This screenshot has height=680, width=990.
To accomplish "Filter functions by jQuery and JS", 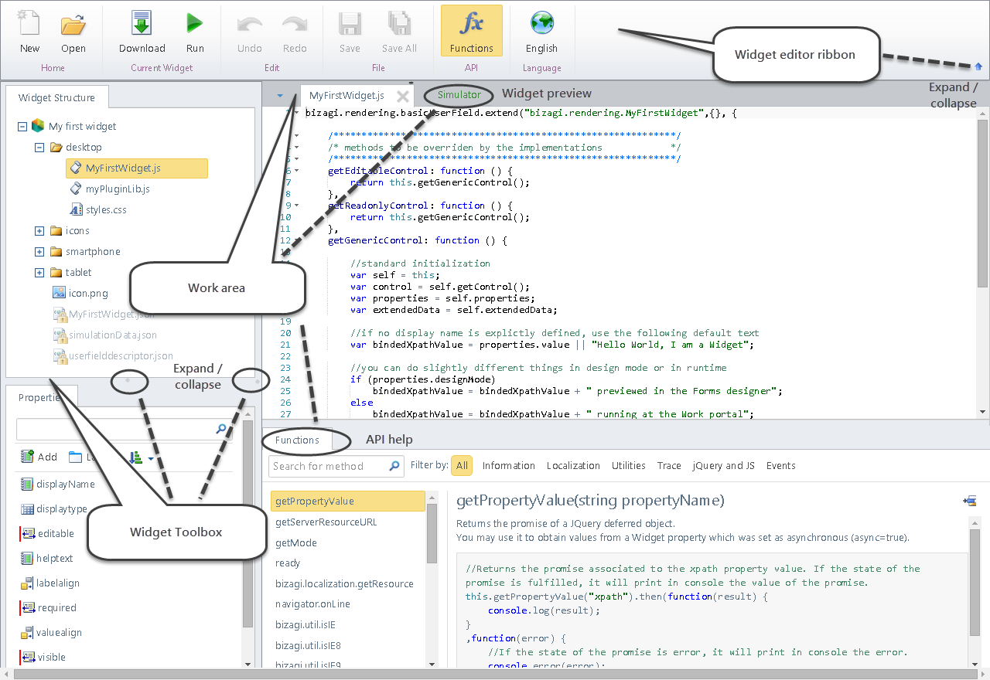I will coord(724,465).
